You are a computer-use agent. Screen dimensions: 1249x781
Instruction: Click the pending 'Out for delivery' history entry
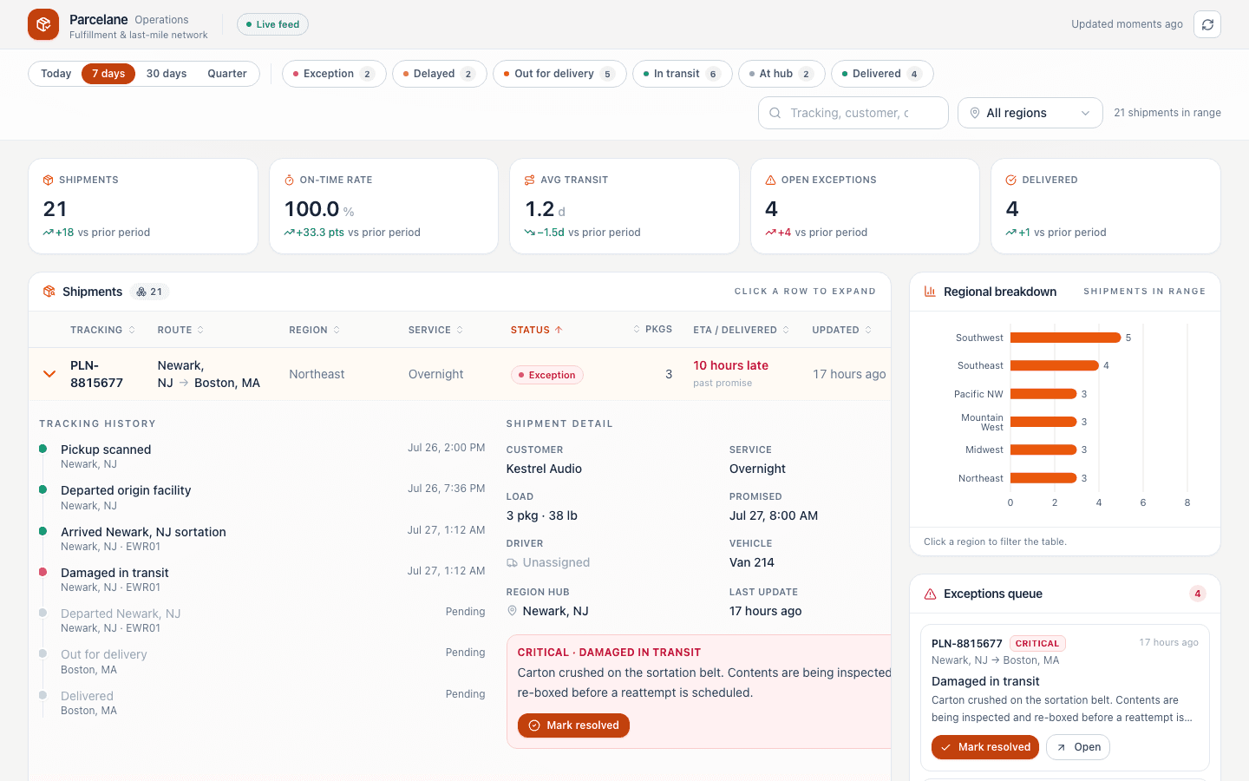click(x=104, y=654)
